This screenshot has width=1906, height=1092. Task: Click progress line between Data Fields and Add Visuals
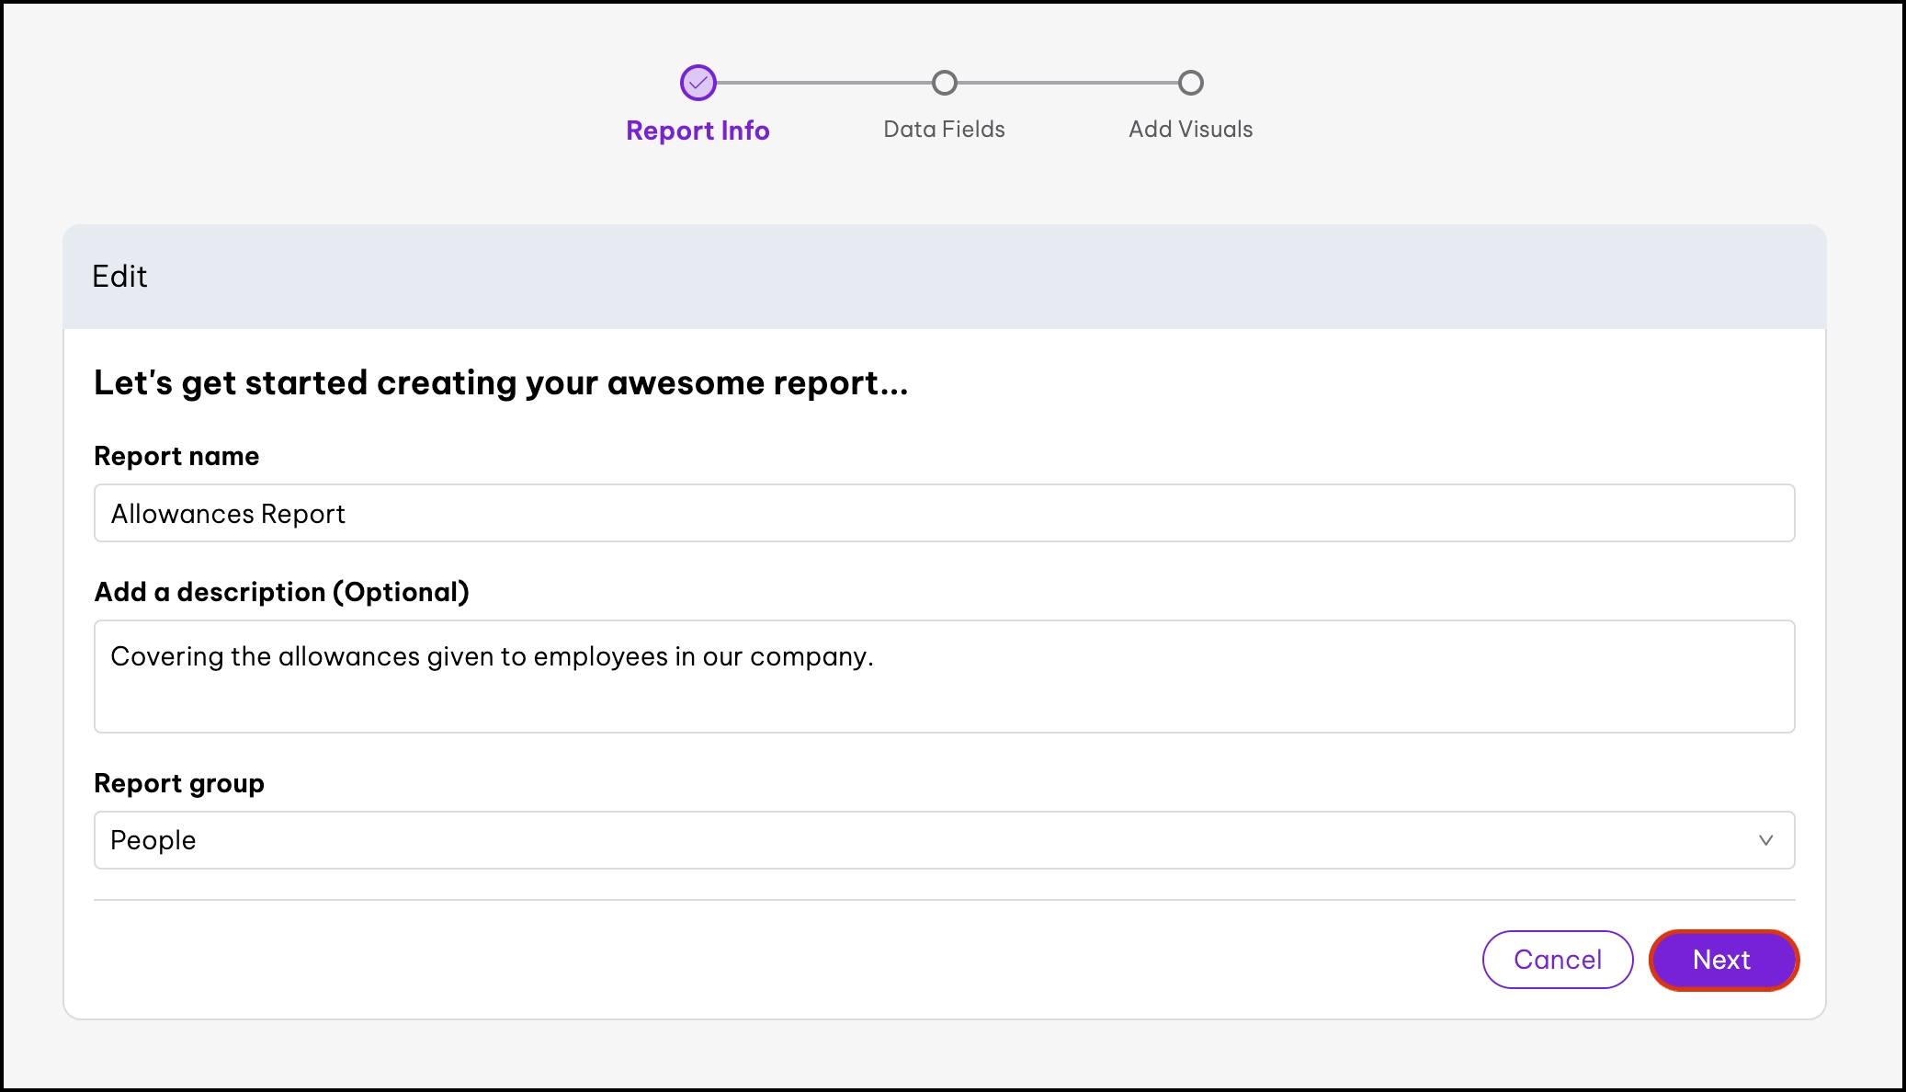pyautogui.click(x=1068, y=83)
